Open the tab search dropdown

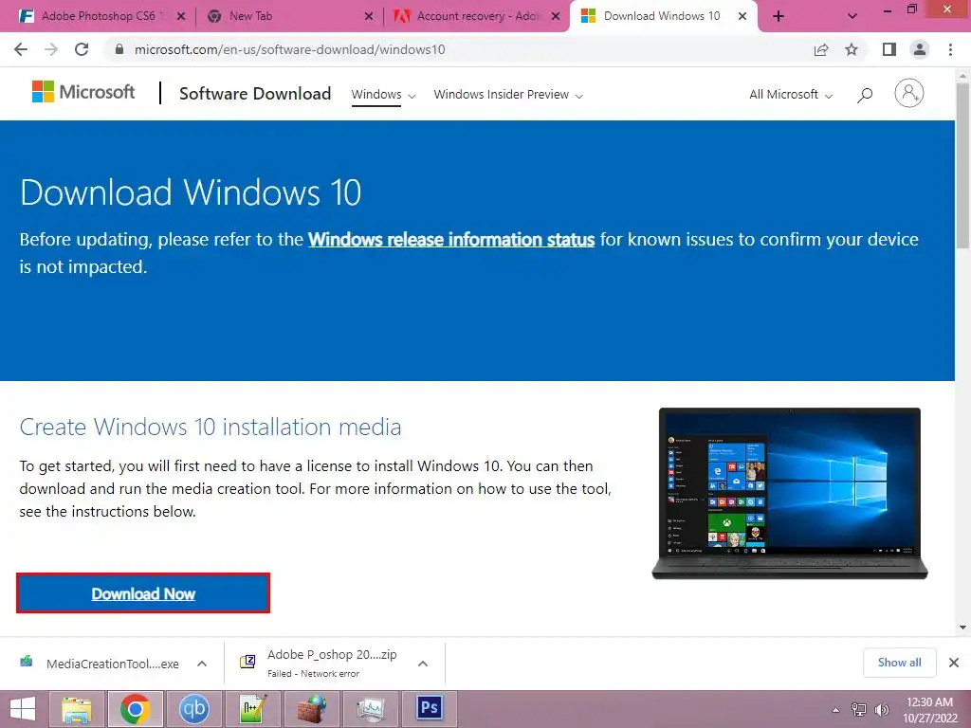[x=852, y=16]
